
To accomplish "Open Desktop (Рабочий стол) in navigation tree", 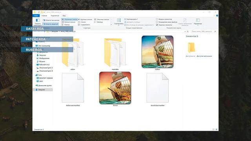I will click(x=43, y=65).
